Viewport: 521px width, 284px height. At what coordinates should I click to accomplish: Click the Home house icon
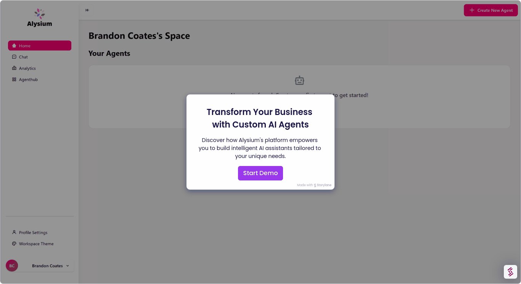(x=14, y=46)
